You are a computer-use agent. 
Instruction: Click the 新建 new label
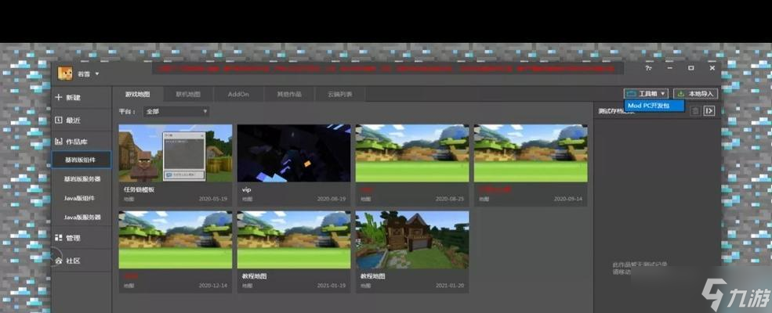(74, 97)
